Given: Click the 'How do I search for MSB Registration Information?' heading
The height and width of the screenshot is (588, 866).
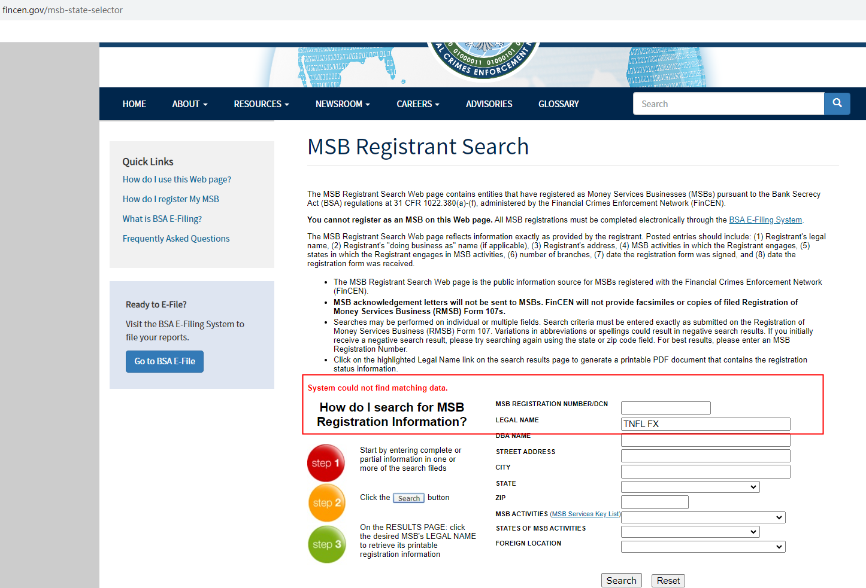Looking at the screenshot, I should click(392, 415).
